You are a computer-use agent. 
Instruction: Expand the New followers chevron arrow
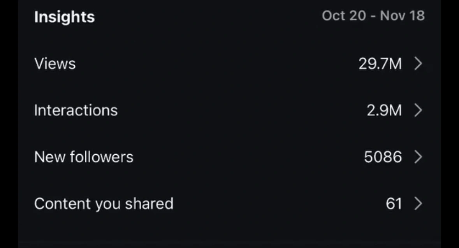pyautogui.click(x=418, y=157)
